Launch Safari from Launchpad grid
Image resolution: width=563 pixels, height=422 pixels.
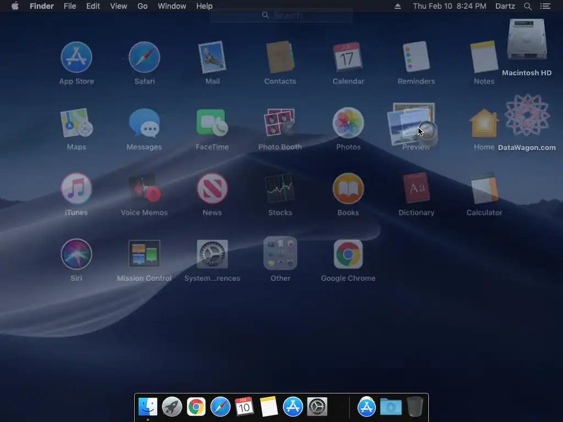coord(145,57)
